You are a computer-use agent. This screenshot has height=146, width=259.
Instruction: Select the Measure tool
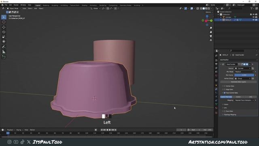coord(4,52)
